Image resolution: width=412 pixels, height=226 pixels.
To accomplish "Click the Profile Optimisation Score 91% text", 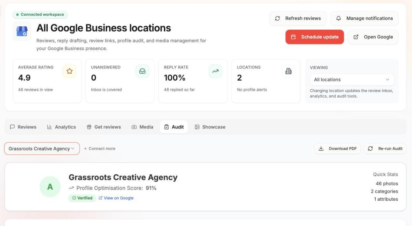I will coord(116,188).
